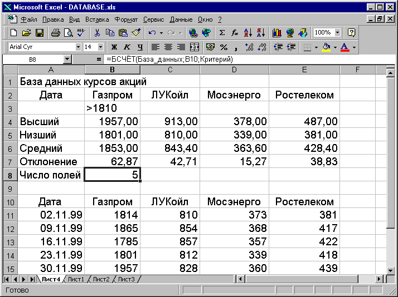Undo the last action with the Undo arrow
This screenshot has width=398, height=297.
coord(152,33)
